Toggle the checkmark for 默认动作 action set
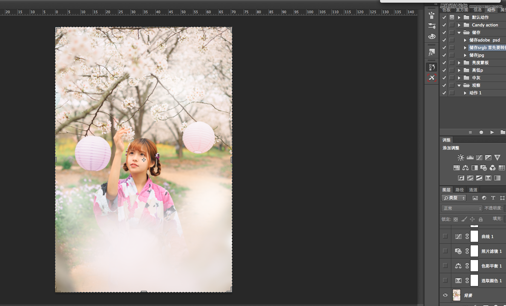This screenshot has width=506, height=306. pyautogui.click(x=444, y=17)
